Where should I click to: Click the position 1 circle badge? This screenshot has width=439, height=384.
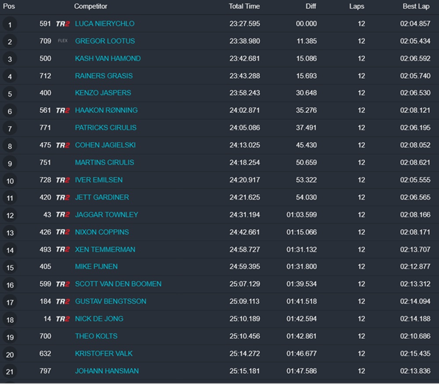coord(10,25)
